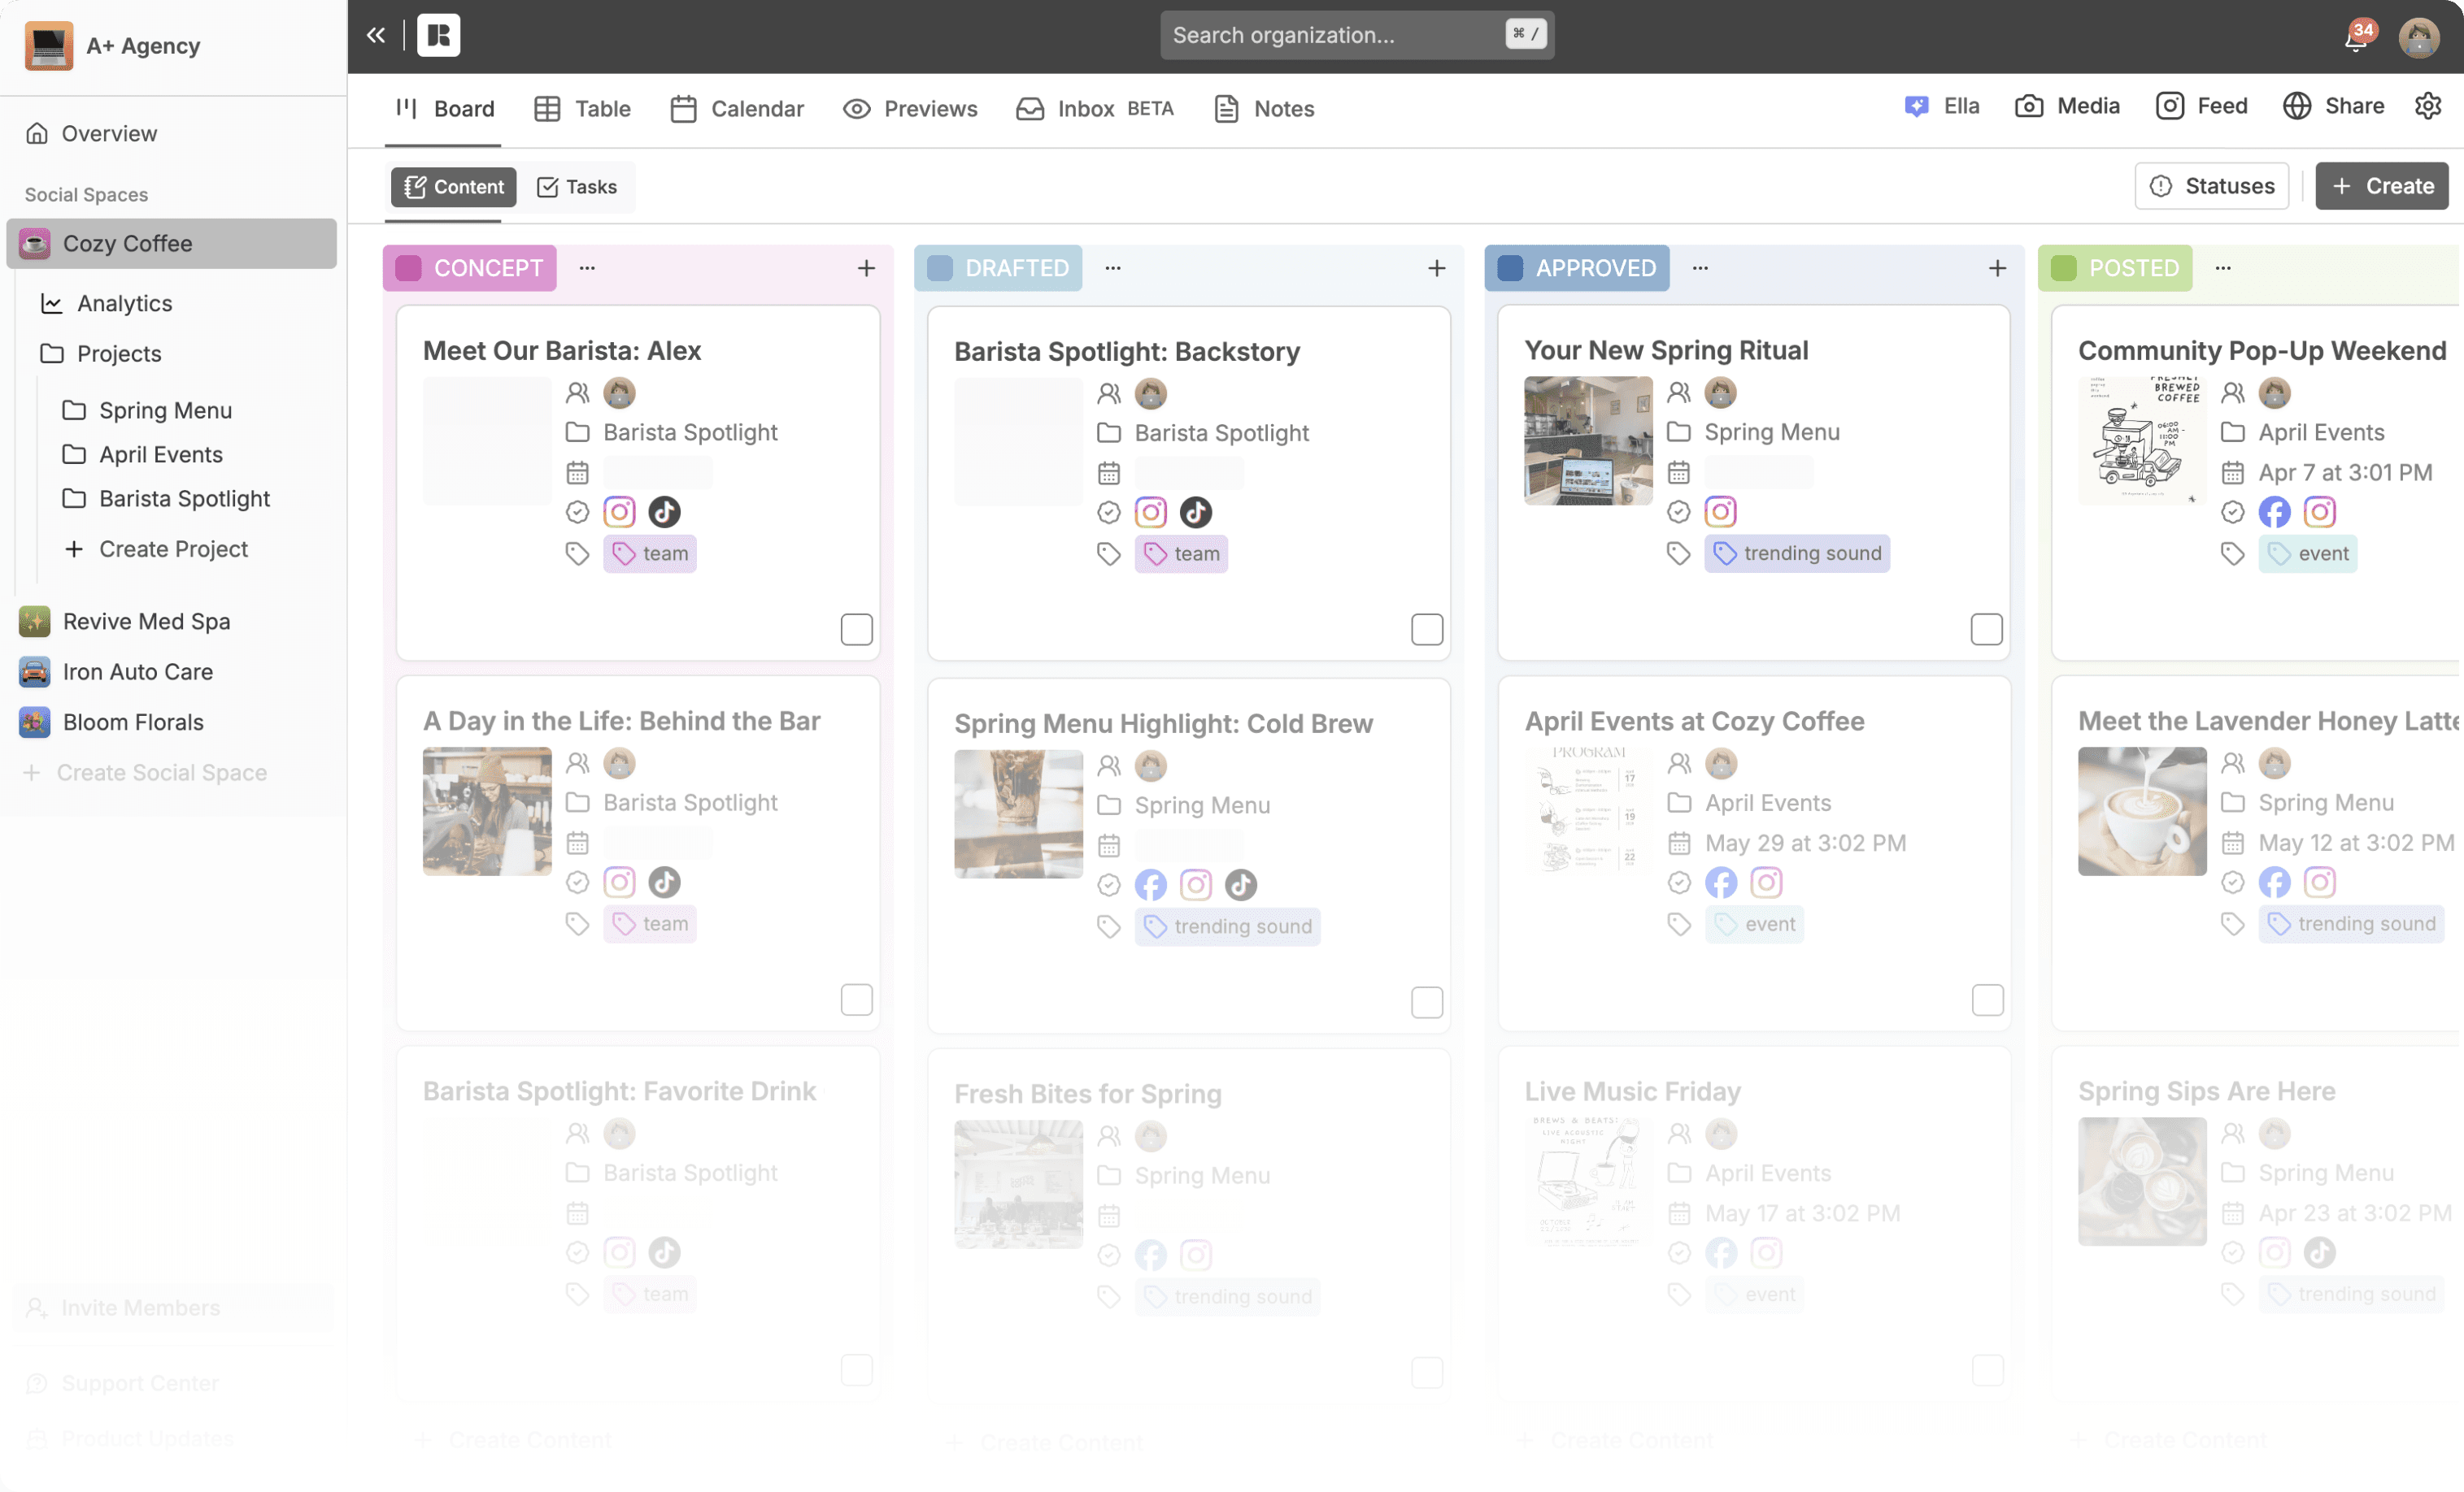Switch to Previews tab
The width and height of the screenshot is (2464, 1492).
tap(910, 109)
